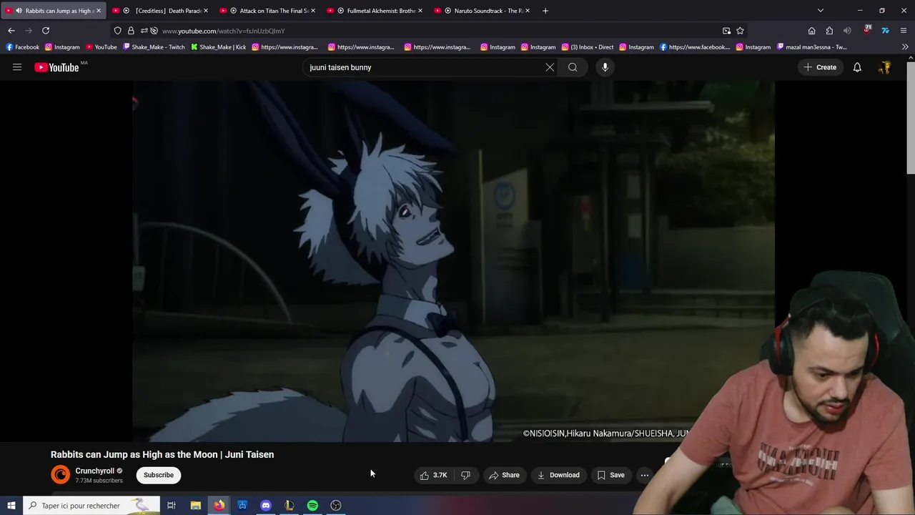This screenshot has height=515, width=915.
Task: Open the Crunchyroll channel name link
Action: coord(95,471)
